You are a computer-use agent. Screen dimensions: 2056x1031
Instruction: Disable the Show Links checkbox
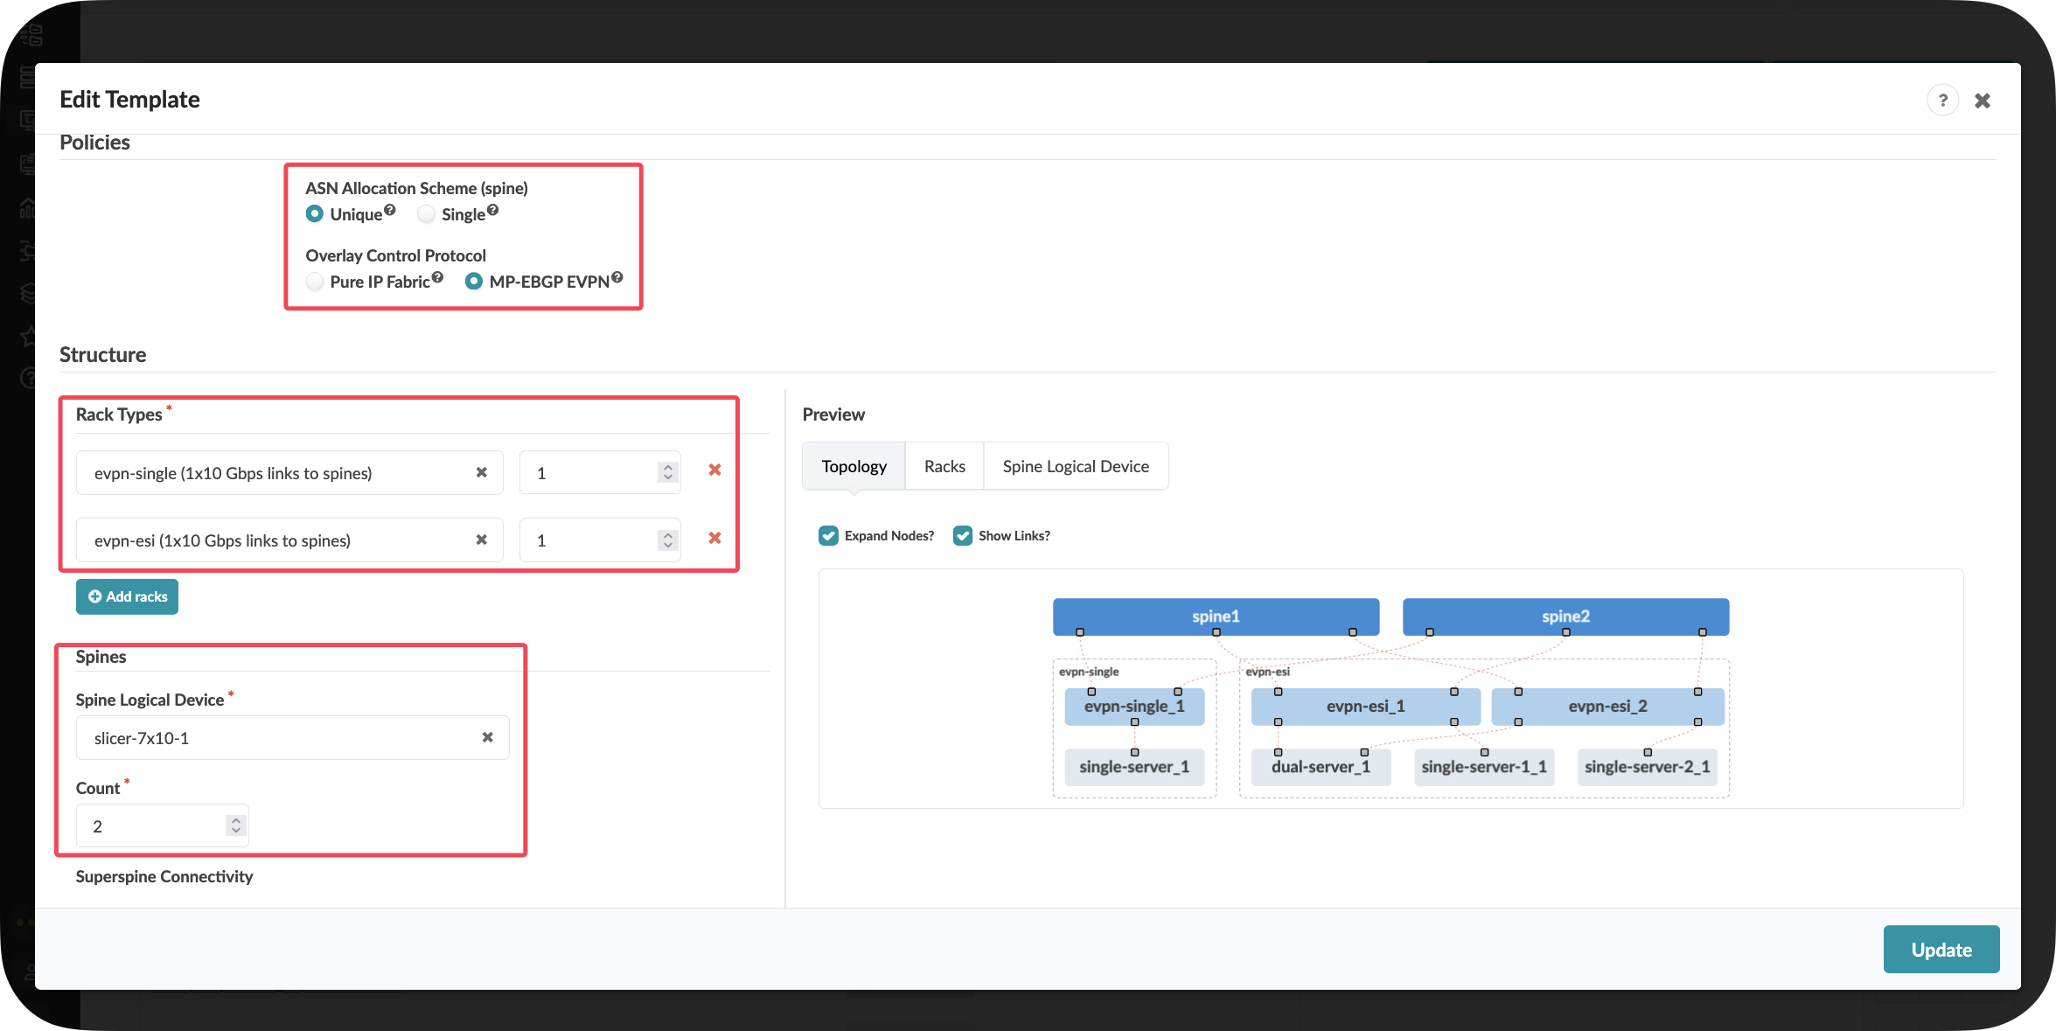pos(963,535)
